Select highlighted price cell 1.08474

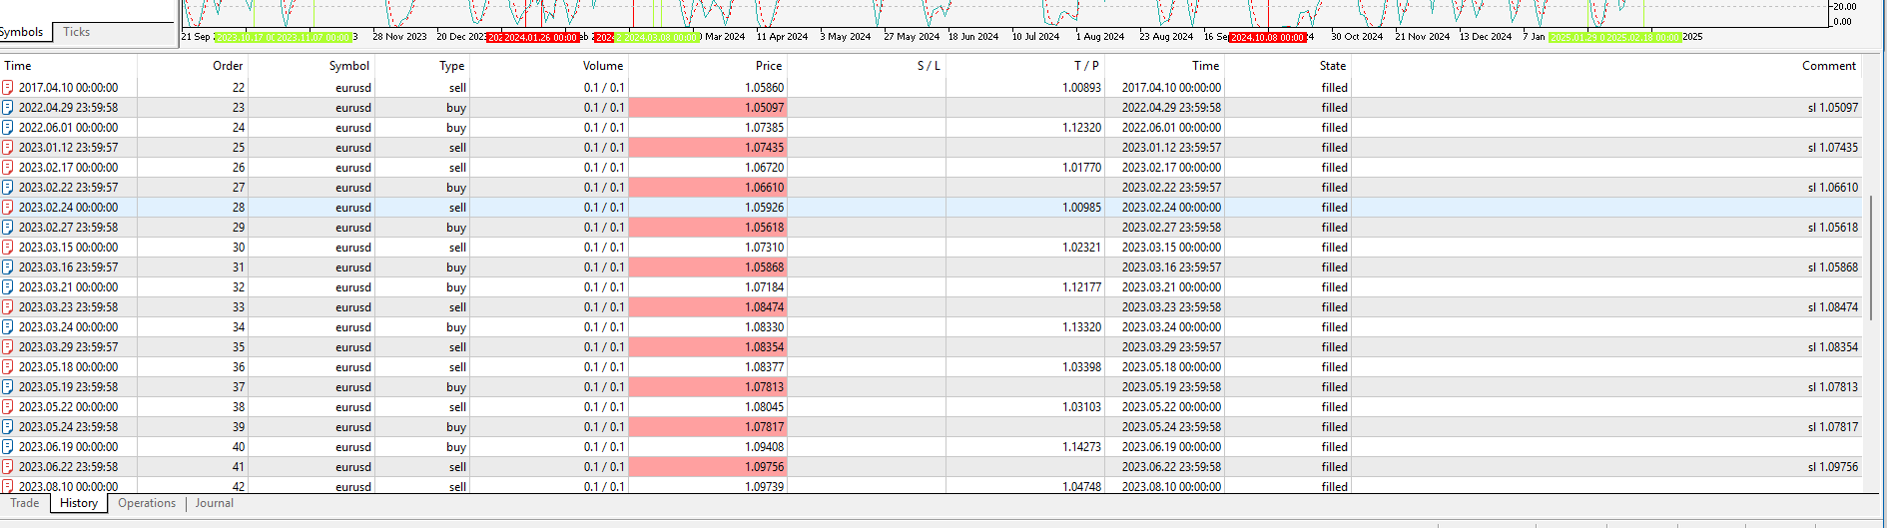[x=708, y=307]
